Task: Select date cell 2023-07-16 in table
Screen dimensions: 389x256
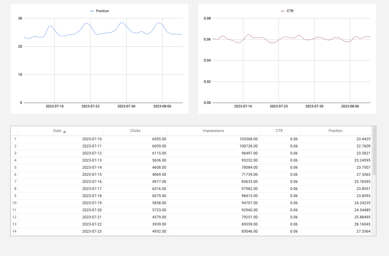Action: 92,181
